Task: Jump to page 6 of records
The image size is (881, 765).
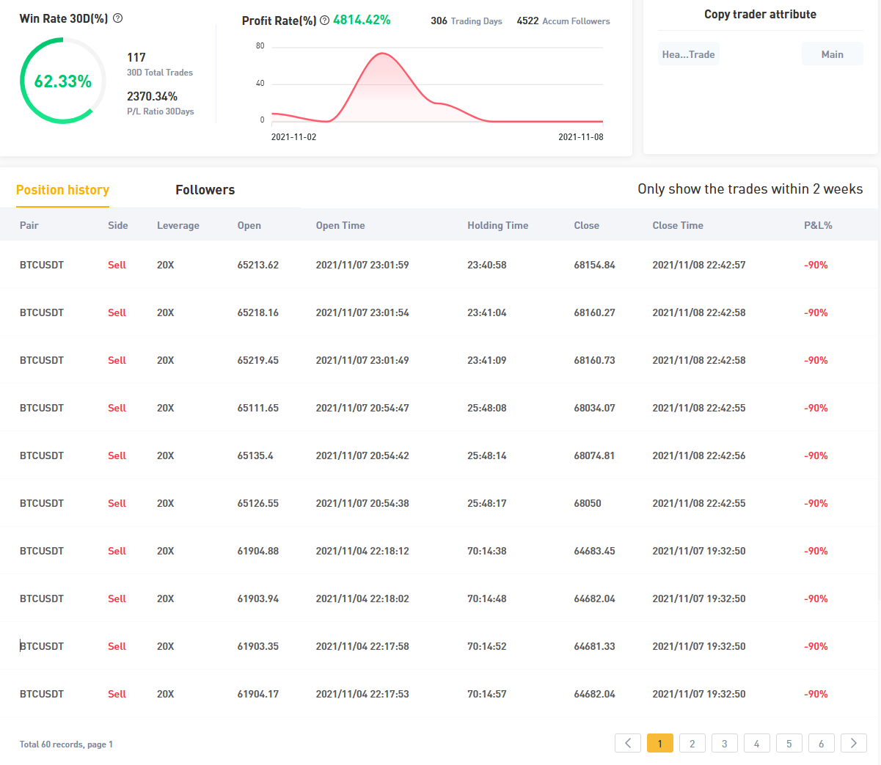Action: (x=822, y=743)
